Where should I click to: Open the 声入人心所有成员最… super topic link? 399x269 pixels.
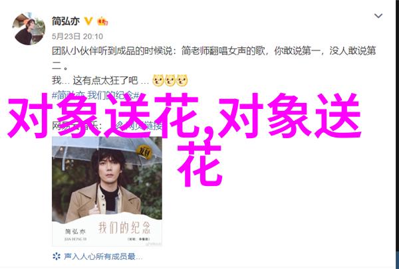click(x=103, y=256)
